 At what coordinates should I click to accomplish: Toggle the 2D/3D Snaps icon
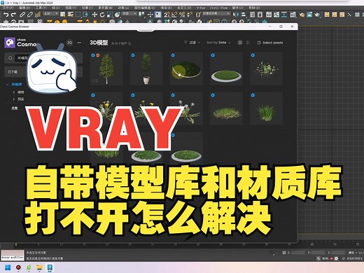coord(167,15)
